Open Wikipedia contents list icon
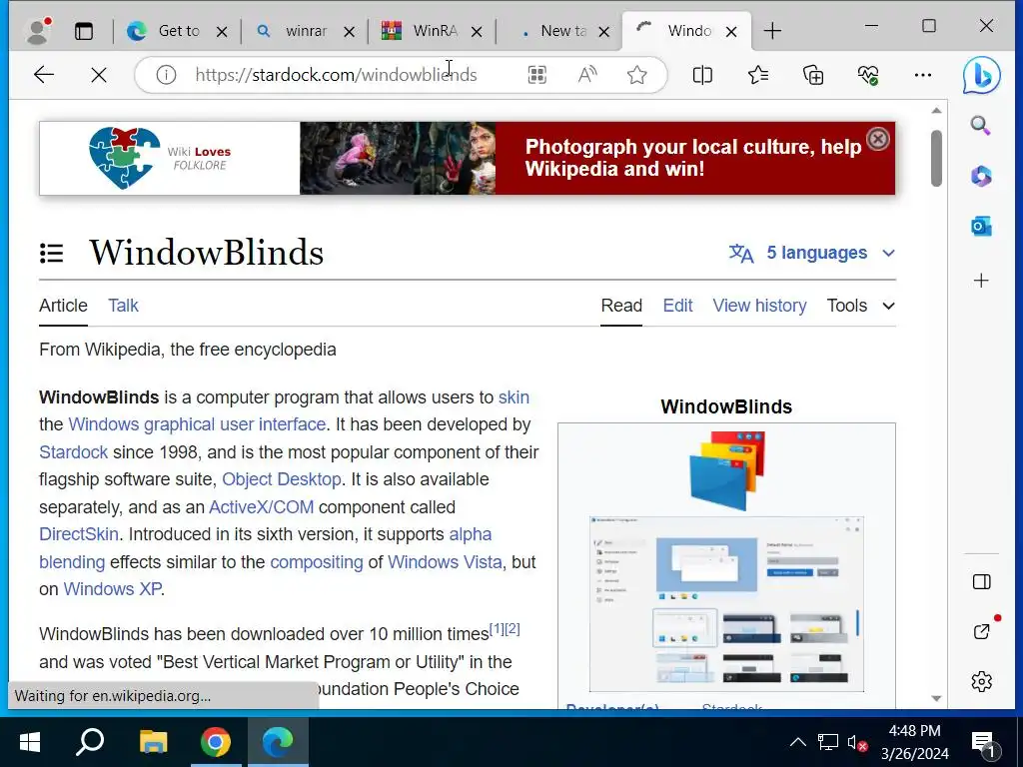This screenshot has width=1023, height=767. (52, 253)
